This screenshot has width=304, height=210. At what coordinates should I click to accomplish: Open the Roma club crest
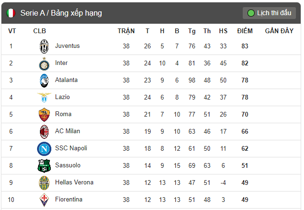click(x=44, y=115)
